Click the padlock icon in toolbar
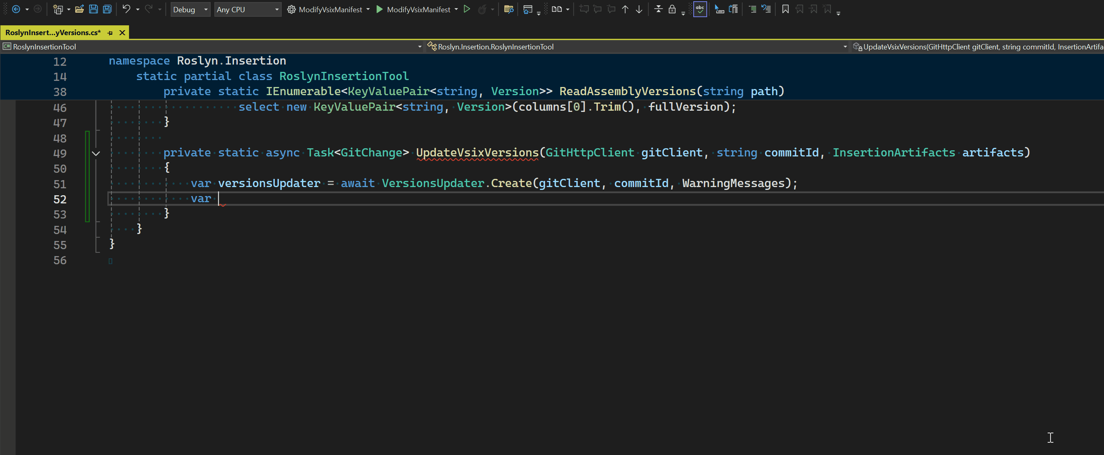The image size is (1104, 455). [x=672, y=9]
